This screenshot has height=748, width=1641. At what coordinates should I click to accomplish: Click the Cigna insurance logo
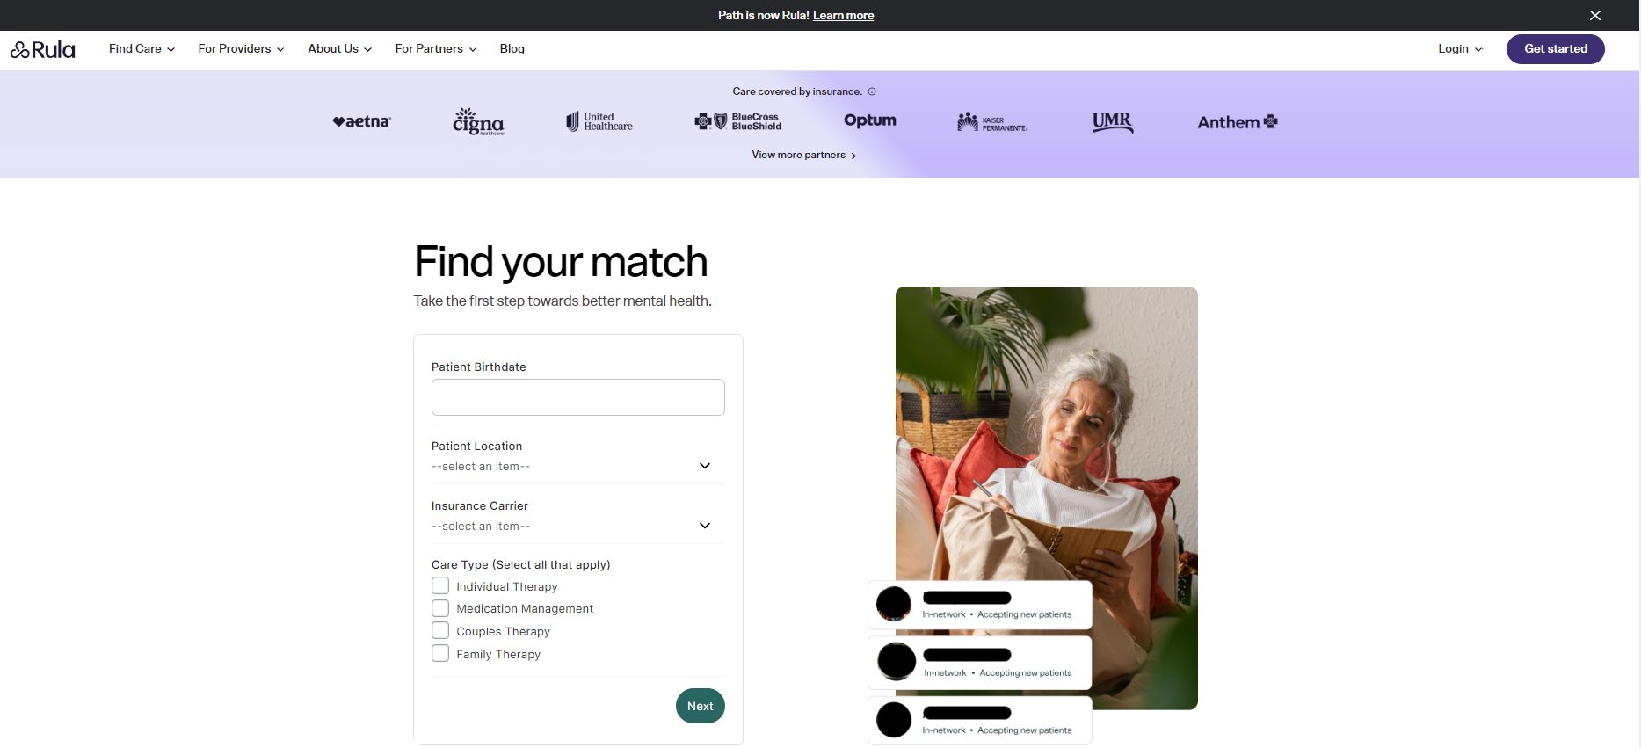[x=478, y=121]
